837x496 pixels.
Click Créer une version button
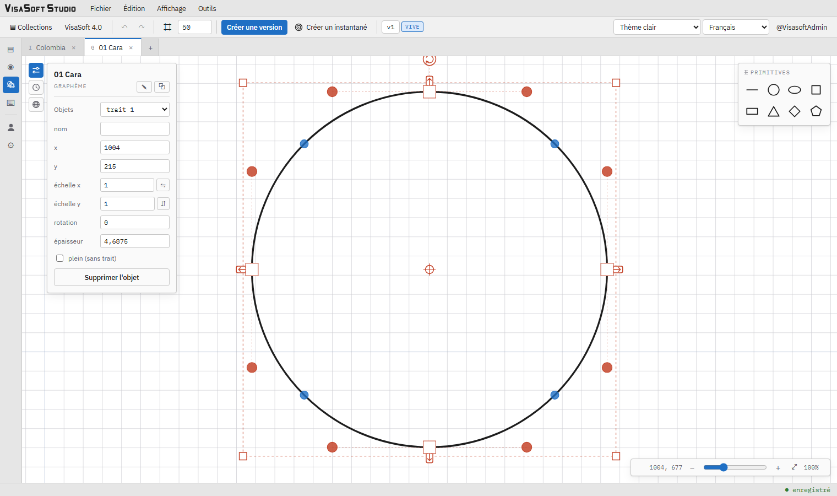click(x=254, y=27)
